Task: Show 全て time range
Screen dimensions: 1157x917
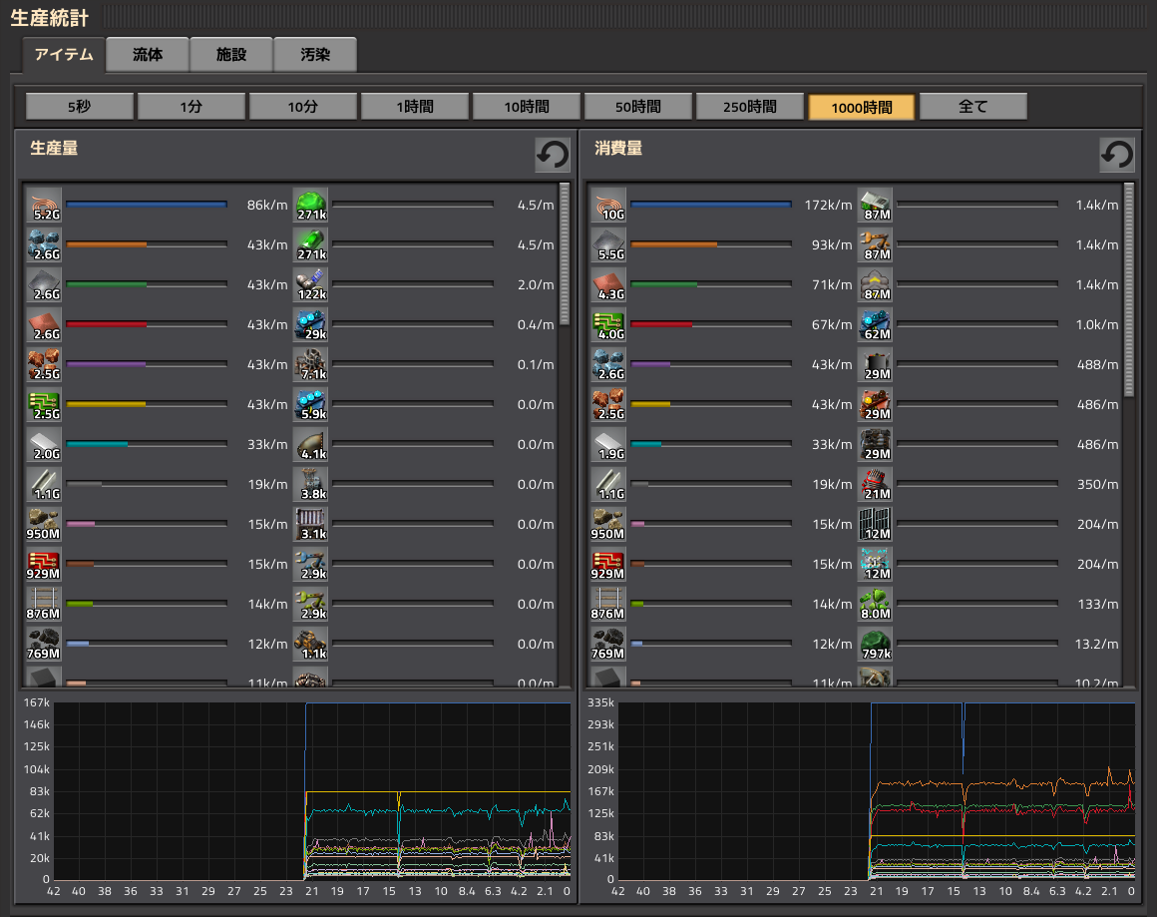Action: 973,107
